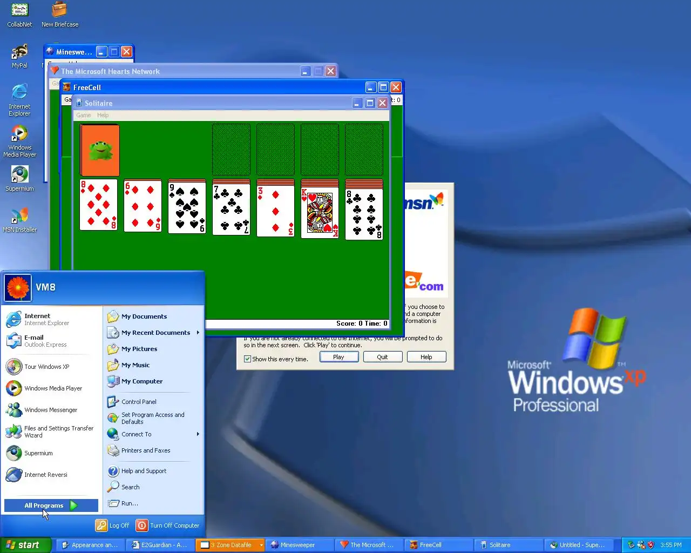Switch to Appearance taskbar button

pos(91,545)
